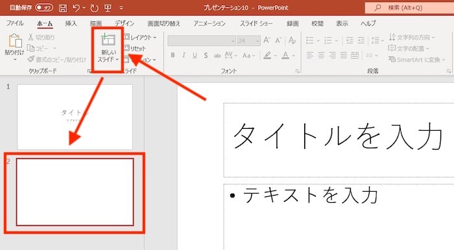454x250 pixels.
Task: Select slide 2 blank thumbnail
Action: click(75, 192)
